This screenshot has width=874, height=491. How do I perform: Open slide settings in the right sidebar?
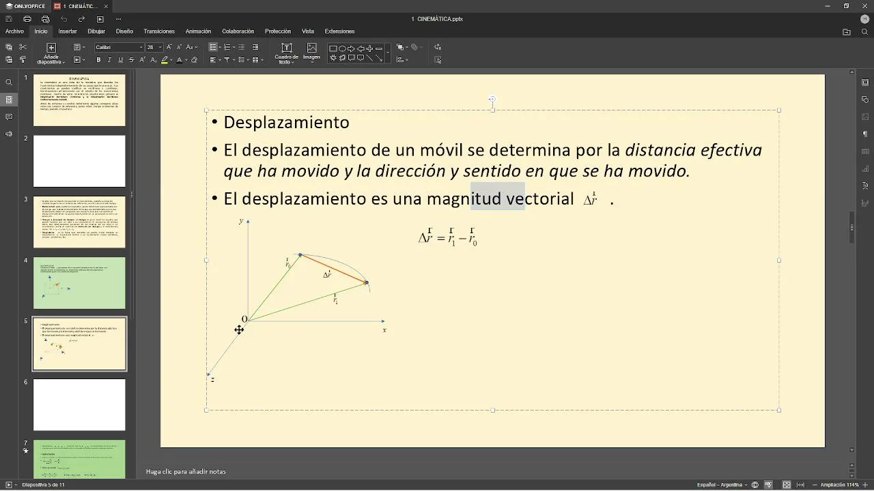(x=865, y=83)
